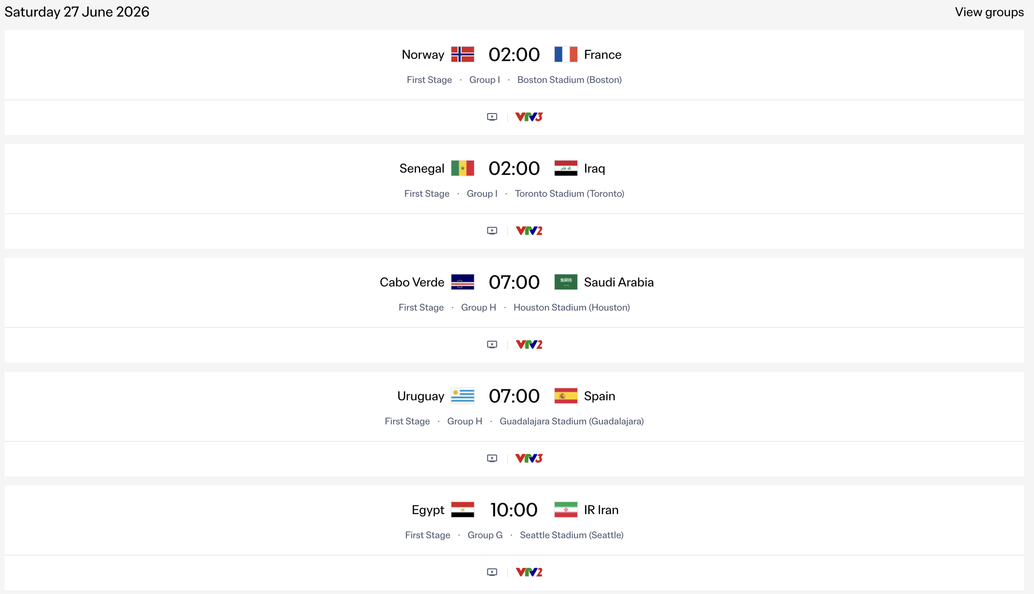The height and width of the screenshot is (594, 1034).
Task: Open View groups
Action: [989, 12]
